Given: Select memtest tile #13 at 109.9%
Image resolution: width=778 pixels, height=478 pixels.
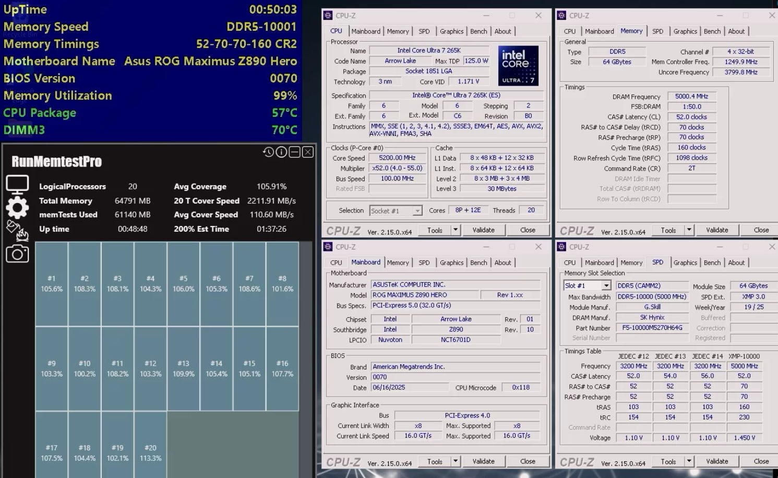Looking at the screenshot, I should (183, 368).
